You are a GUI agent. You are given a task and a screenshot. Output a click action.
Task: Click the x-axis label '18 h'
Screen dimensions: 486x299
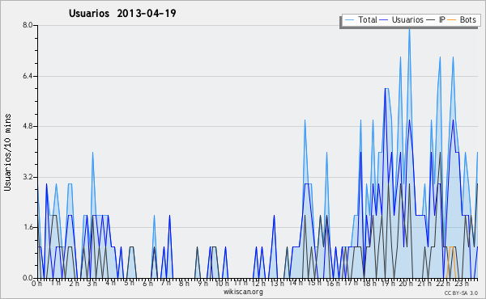pos(369,284)
